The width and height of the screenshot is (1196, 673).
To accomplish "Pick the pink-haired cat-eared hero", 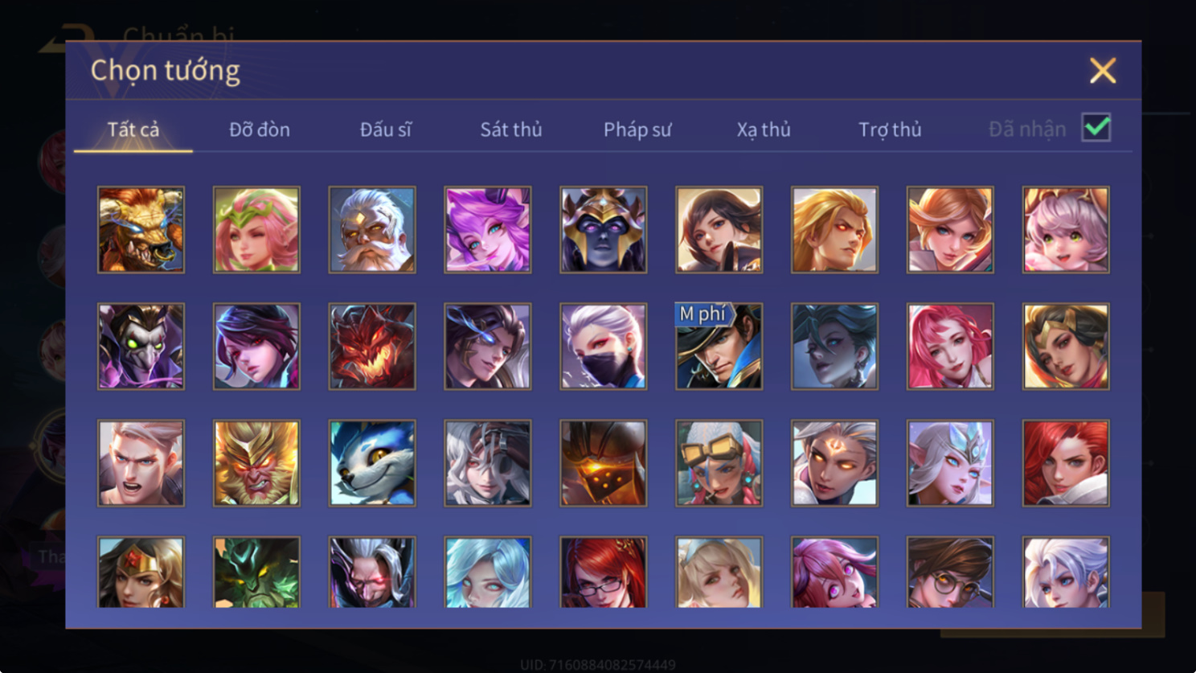I will [x=1066, y=230].
